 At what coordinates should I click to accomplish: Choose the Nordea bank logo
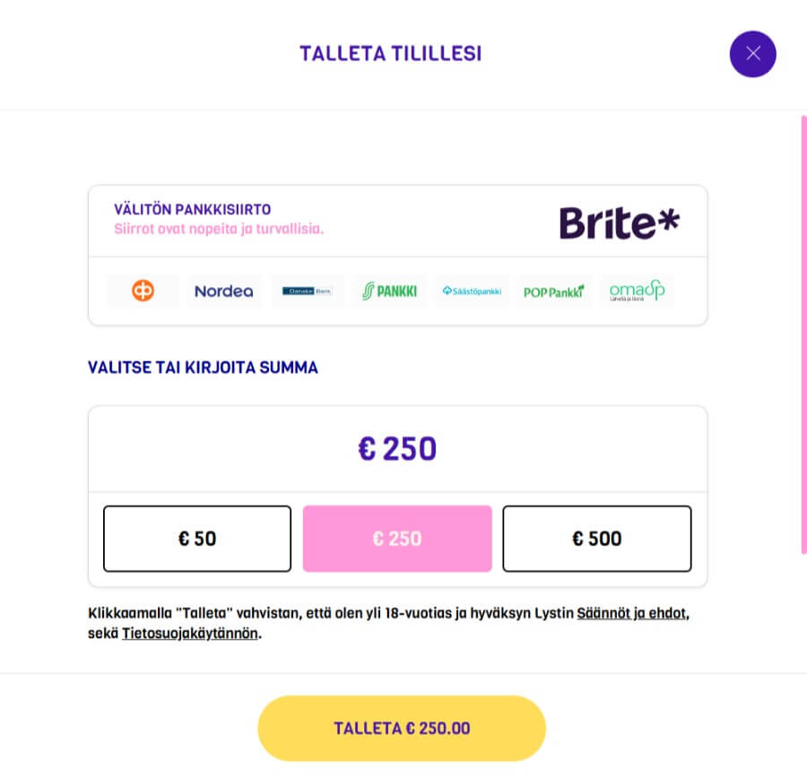[x=224, y=291]
